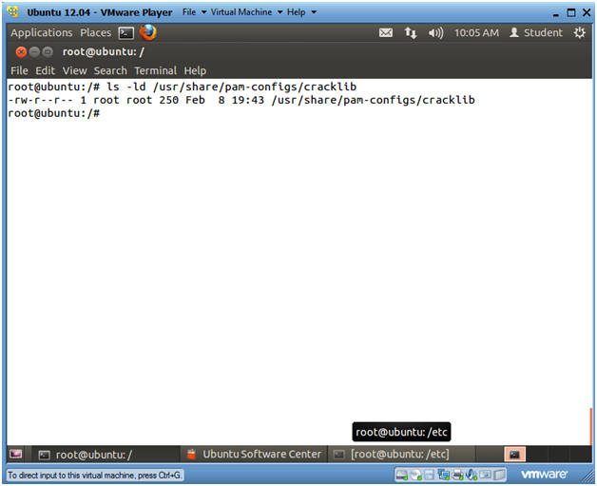The width and height of the screenshot is (597, 486).
Task: Open the Terminal menu in the terminal menubar
Action: (155, 70)
